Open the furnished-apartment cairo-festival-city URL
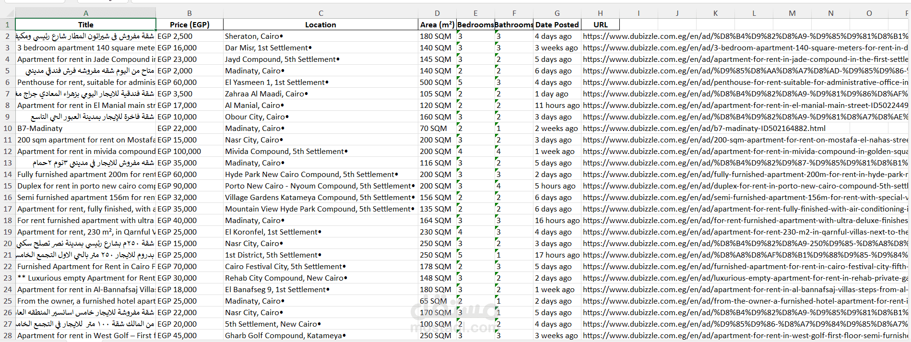The width and height of the screenshot is (911, 342). coord(745,266)
